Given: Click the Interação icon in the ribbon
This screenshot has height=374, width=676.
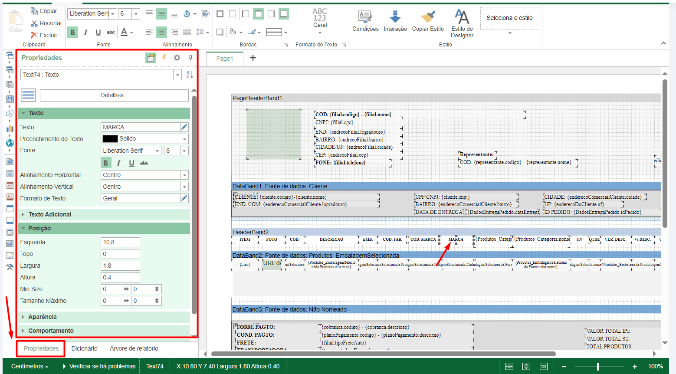Looking at the screenshot, I should 395,17.
